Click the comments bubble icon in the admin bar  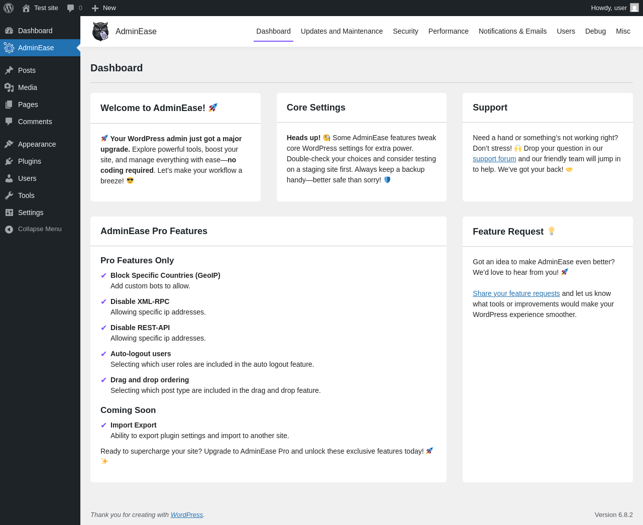click(71, 8)
